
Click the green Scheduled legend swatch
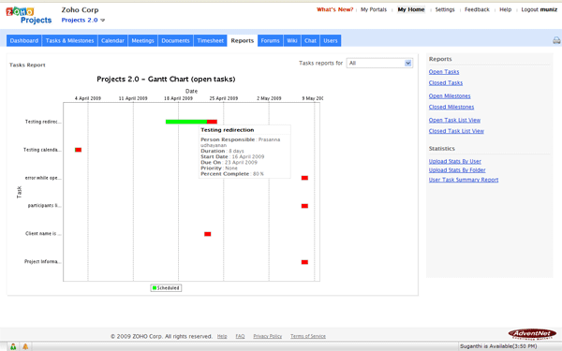point(155,288)
